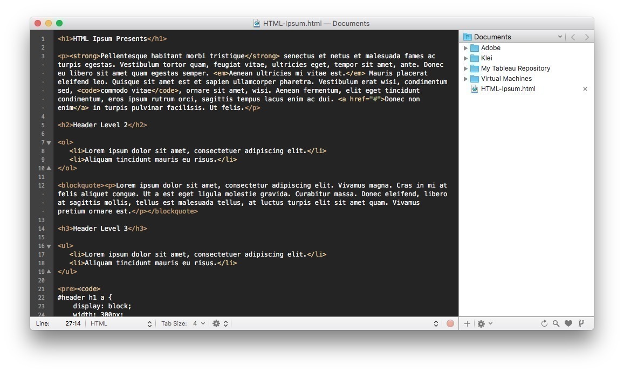Close HTML-Ipsum.html with the X button
Image resolution: width=624 pixels, height=373 pixels.
pos(585,89)
